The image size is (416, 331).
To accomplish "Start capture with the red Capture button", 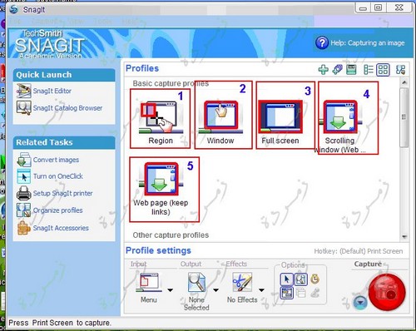I will (x=387, y=292).
